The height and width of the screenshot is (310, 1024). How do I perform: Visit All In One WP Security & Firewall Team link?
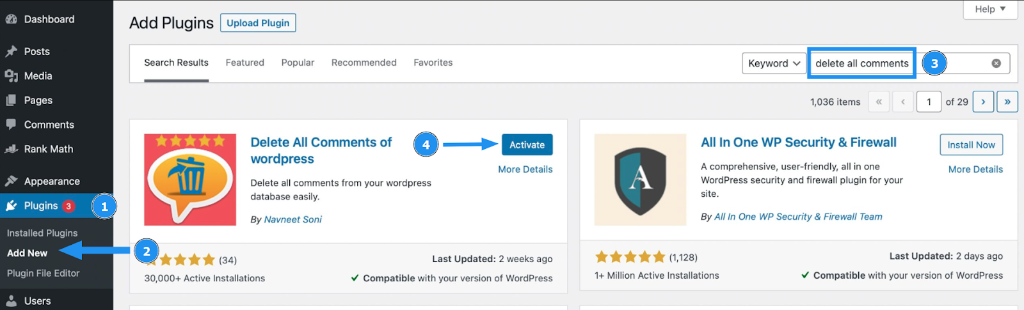coord(798,217)
